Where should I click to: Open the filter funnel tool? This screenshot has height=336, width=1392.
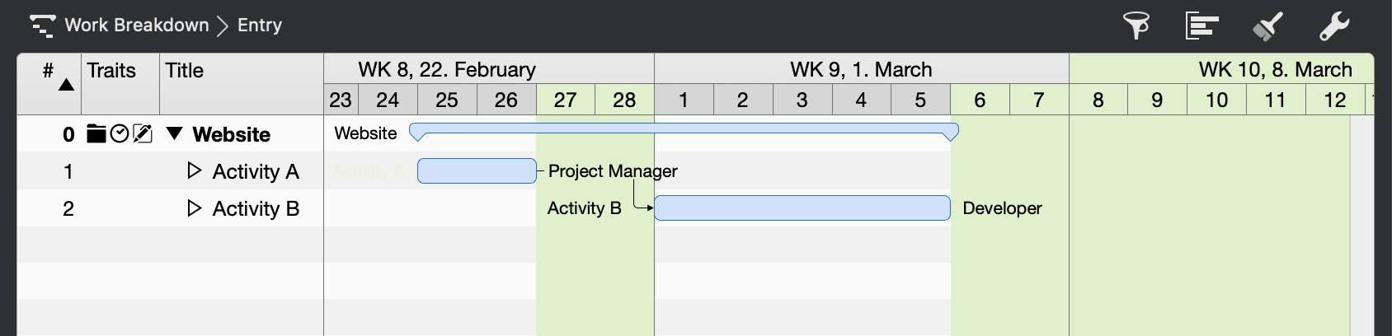click(x=1136, y=26)
